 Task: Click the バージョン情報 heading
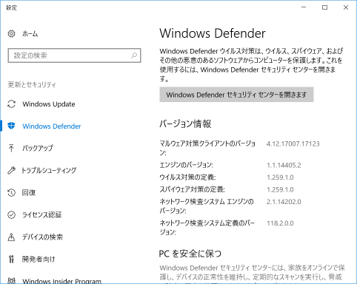point(185,124)
